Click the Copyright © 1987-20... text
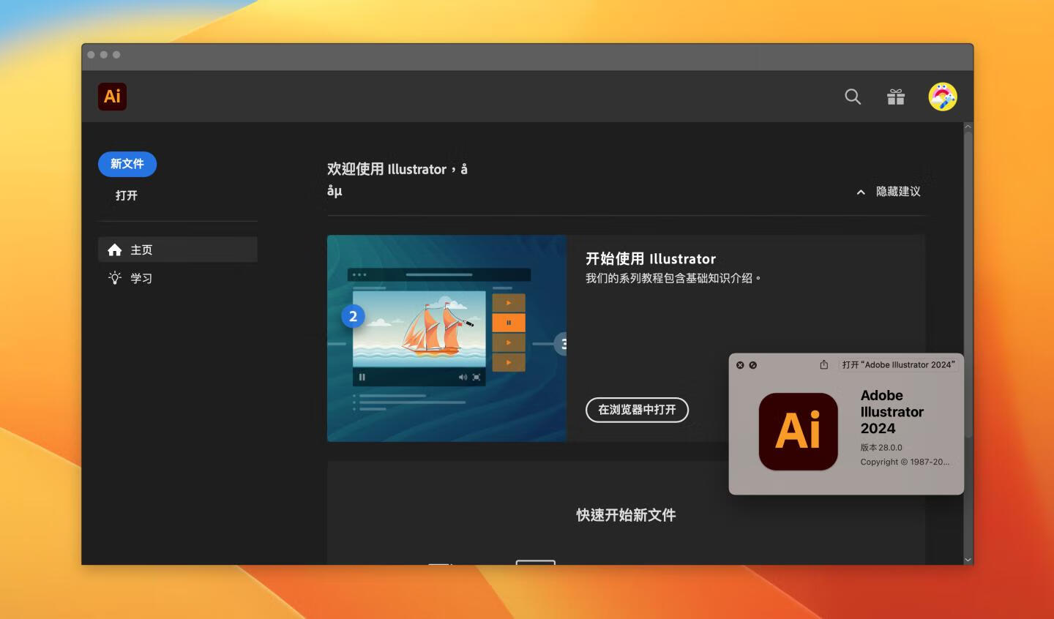 pyautogui.click(x=905, y=462)
